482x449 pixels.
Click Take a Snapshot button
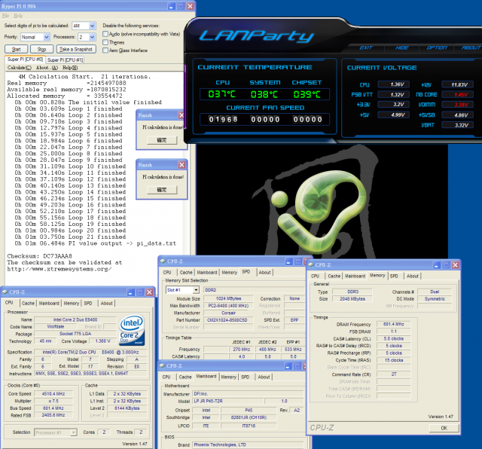76,49
